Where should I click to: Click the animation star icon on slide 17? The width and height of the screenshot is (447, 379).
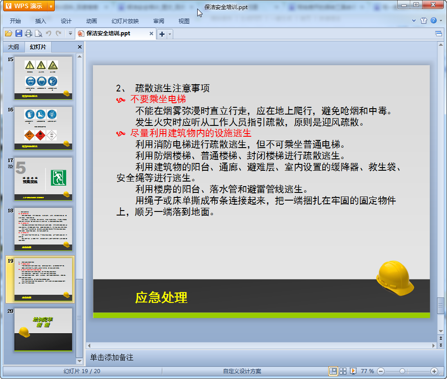[x=10, y=166]
